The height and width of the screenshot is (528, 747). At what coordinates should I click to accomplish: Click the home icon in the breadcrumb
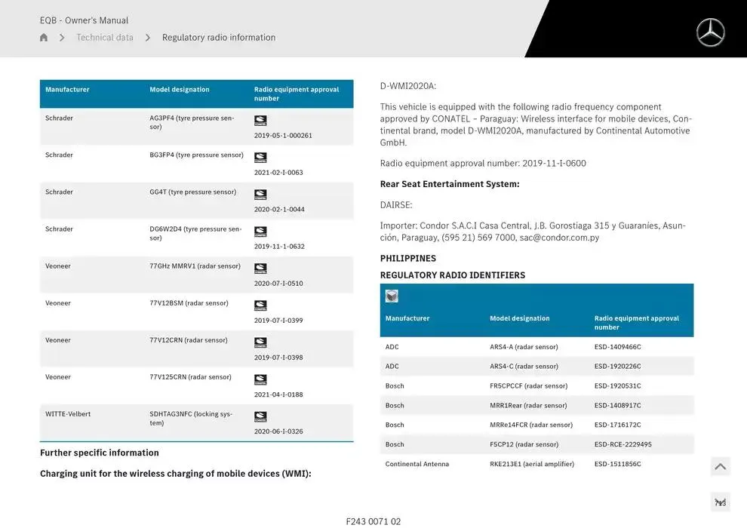(43, 37)
